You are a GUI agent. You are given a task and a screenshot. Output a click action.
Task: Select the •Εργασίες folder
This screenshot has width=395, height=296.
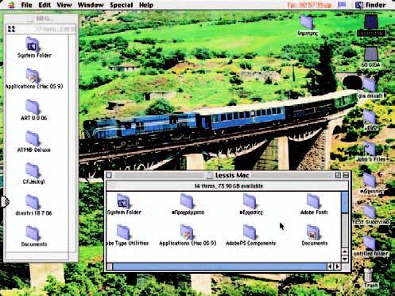(250, 204)
